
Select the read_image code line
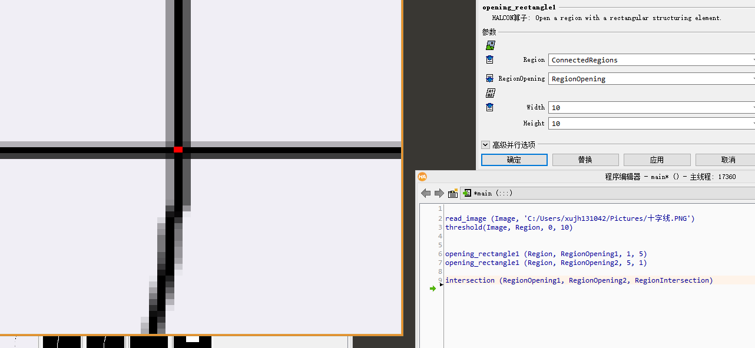(569, 218)
